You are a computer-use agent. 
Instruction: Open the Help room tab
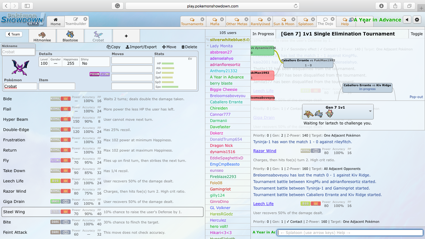pyautogui.click(x=345, y=21)
